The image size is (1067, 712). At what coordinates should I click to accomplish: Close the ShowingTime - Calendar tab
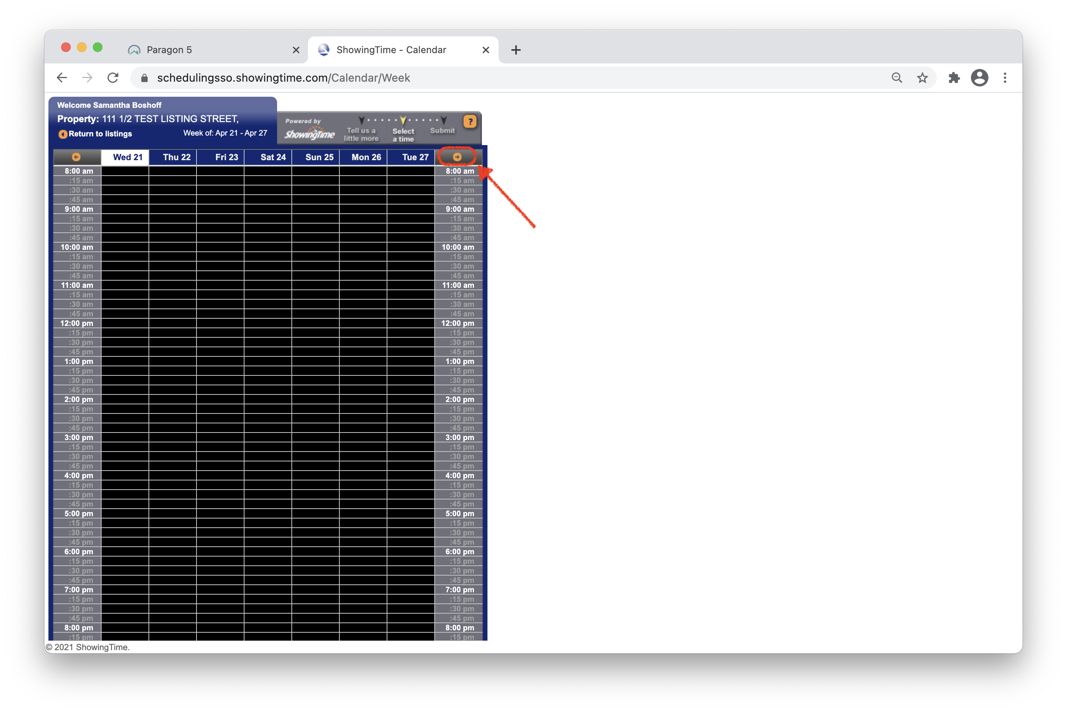coord(485,50)
